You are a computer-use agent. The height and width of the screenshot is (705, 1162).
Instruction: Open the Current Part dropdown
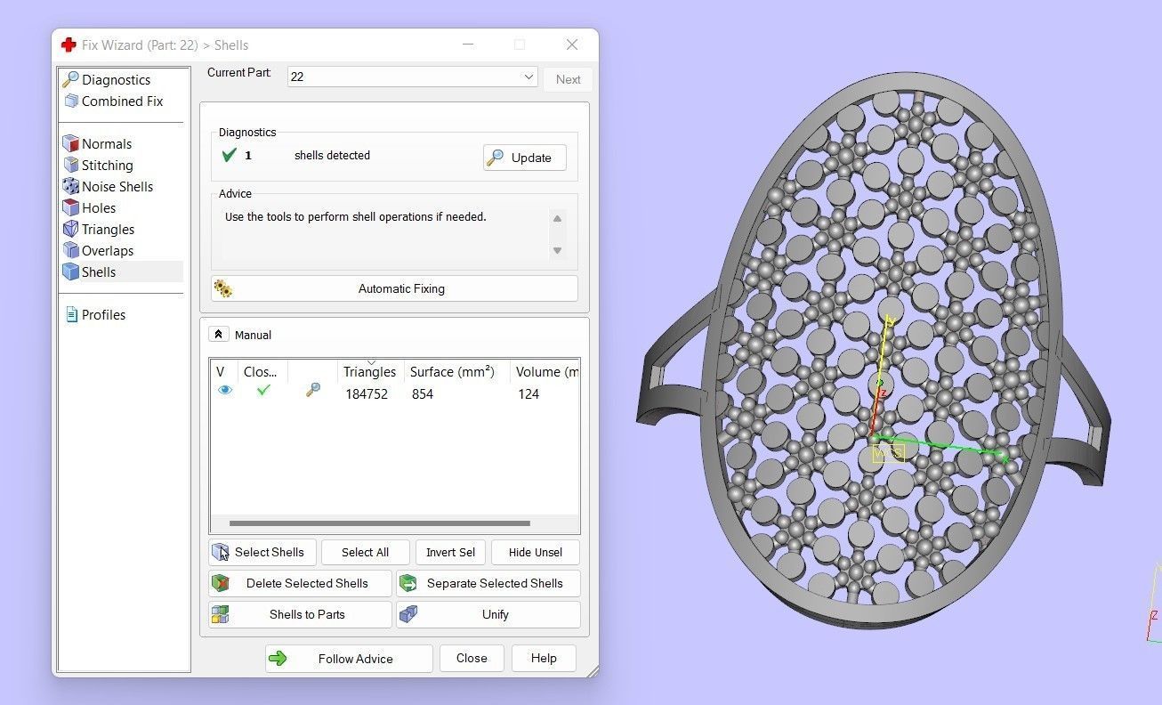click(529, 77)
